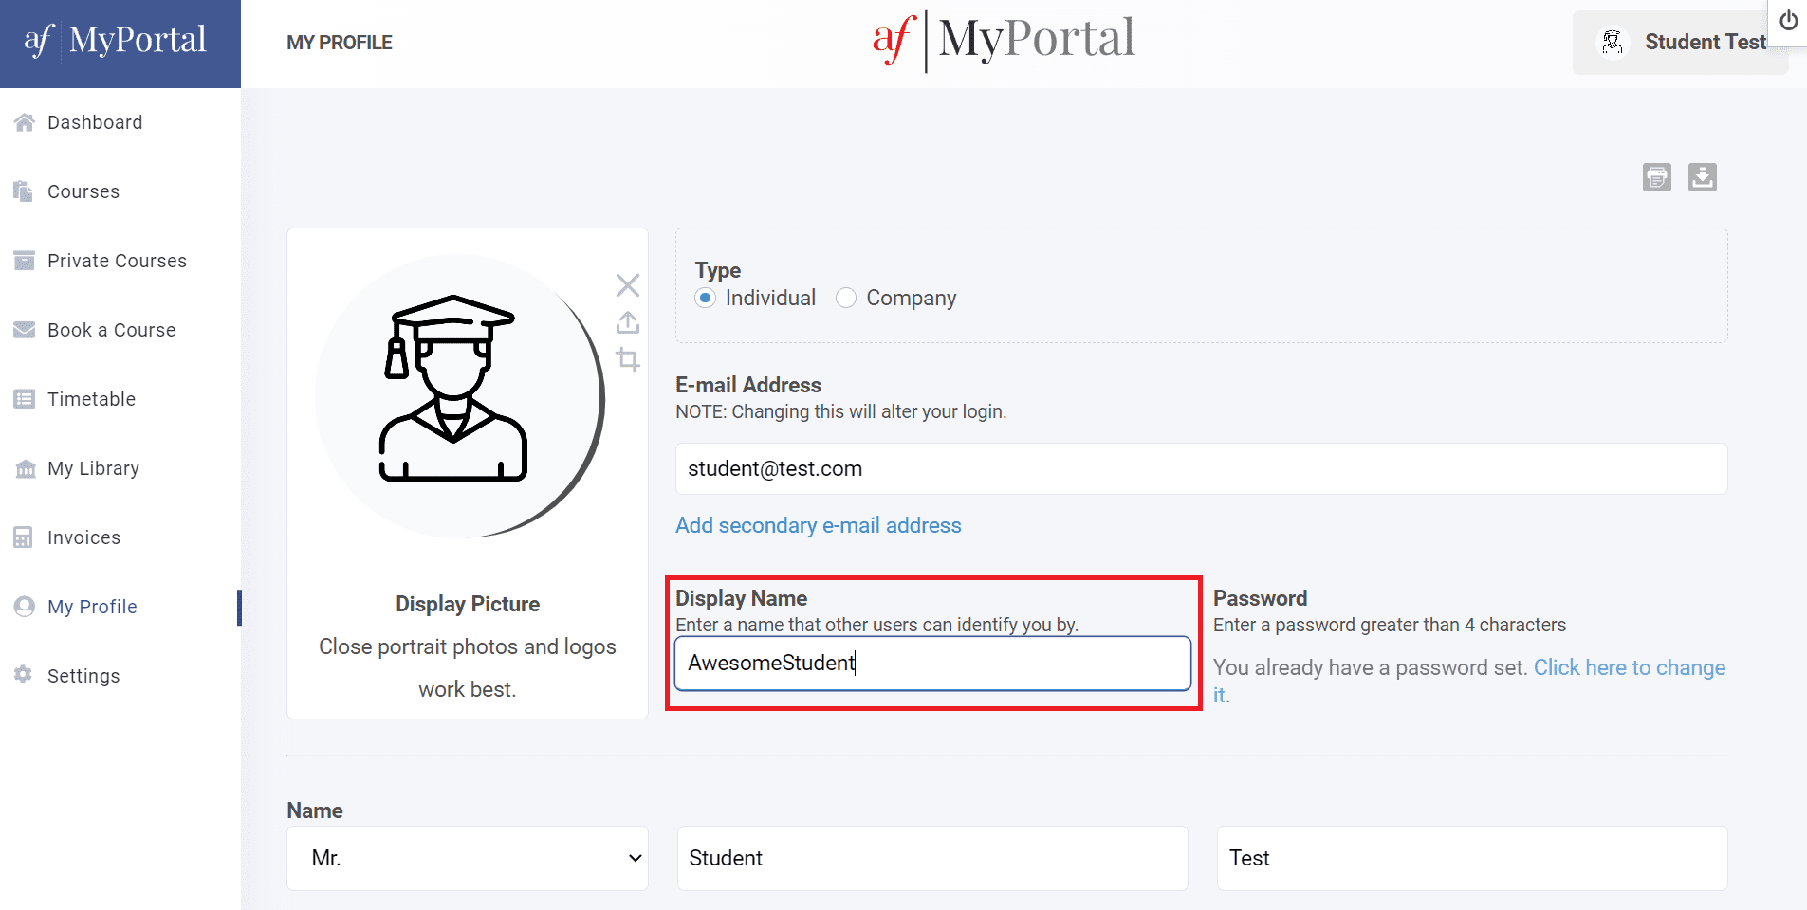Click the upload picture icon

pyautogui.click(x=627, y=322)
